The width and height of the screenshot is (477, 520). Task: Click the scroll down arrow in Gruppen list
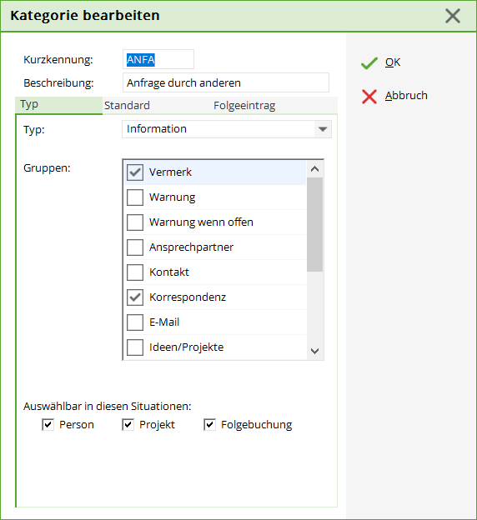[314, 351]
